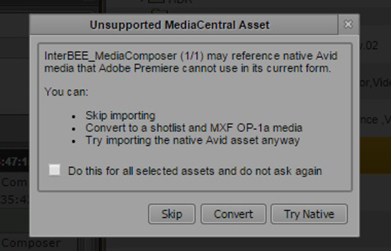Close the Unsupported MediaCentral Asset dialog
This screenshot has width=391, height=251.
pos(348,24)
